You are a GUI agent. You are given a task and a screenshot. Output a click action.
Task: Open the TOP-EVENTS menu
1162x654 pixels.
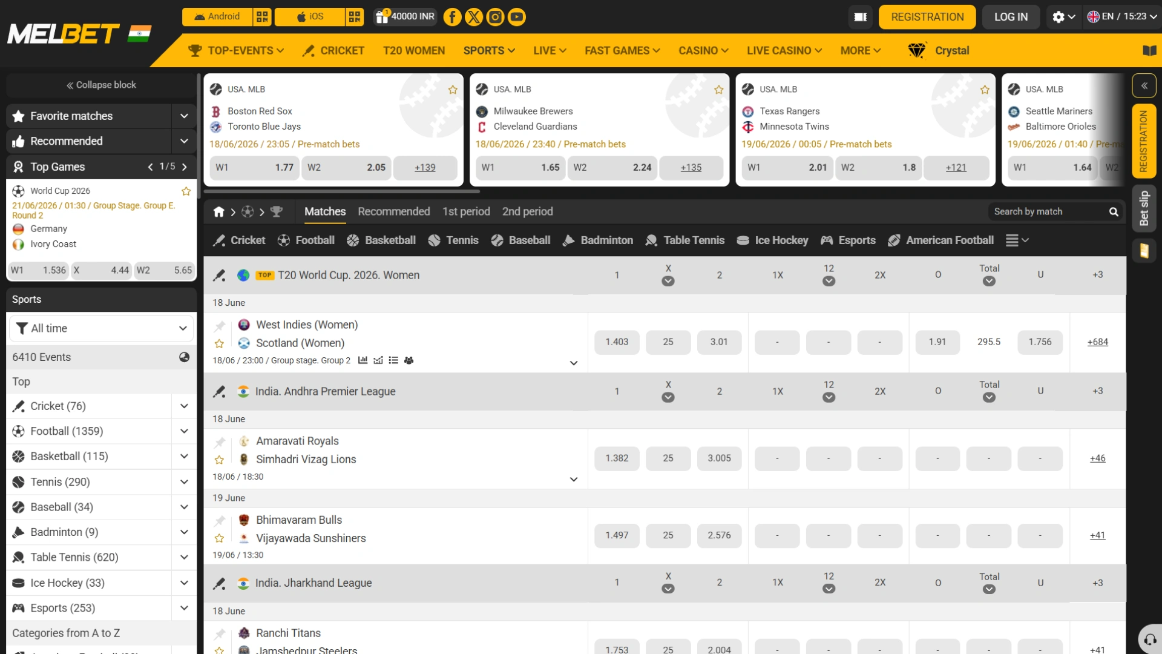point(236,51)
